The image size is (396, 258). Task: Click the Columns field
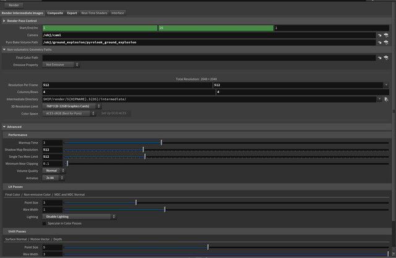pos(129,92)
